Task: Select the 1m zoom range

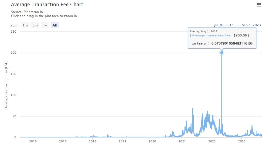Action: coord(25,25)
